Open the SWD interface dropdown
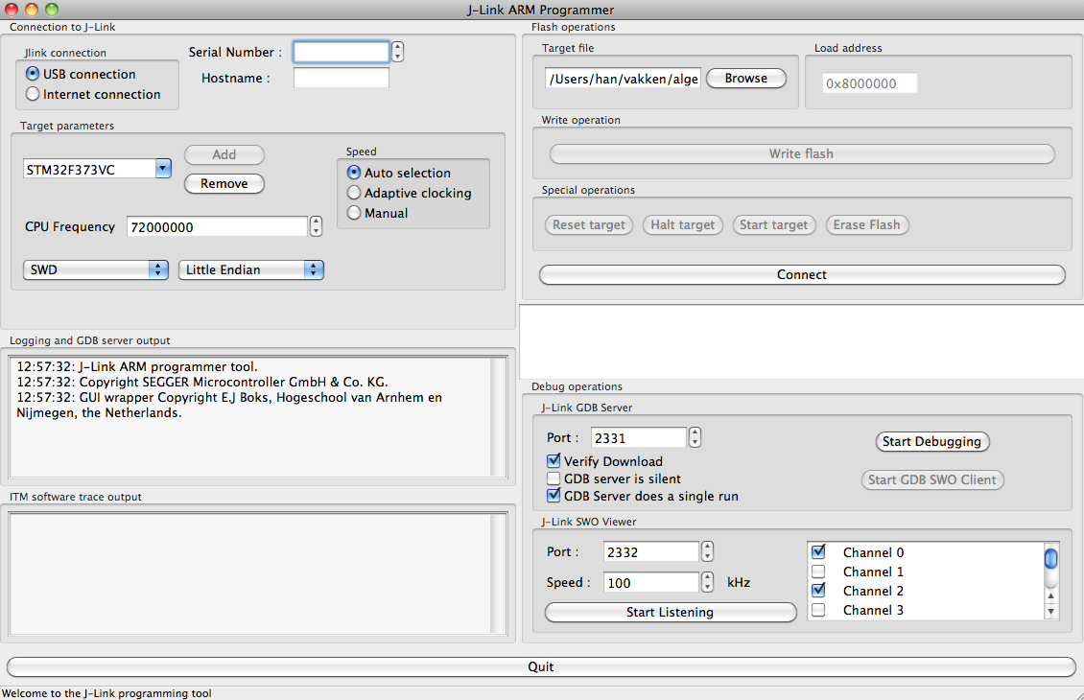This screenshot has width=1084, height=700. (x=95, y=269)
